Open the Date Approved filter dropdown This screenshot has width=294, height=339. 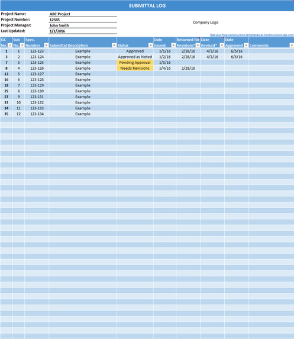(x=246, y=45)
